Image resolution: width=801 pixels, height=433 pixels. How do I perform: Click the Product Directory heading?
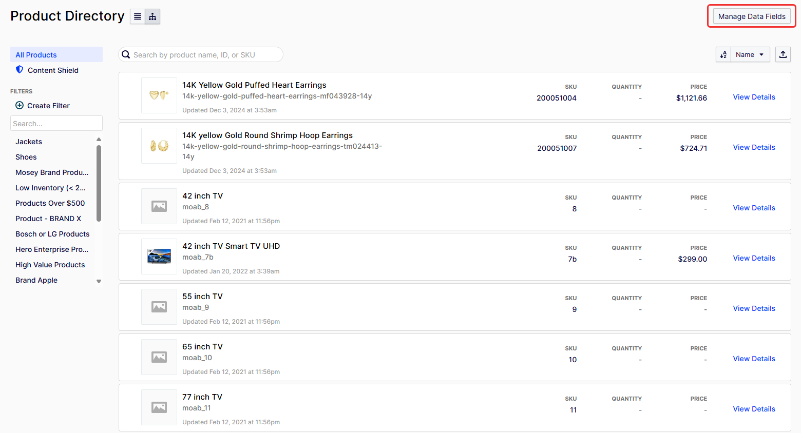pos(67,16)
